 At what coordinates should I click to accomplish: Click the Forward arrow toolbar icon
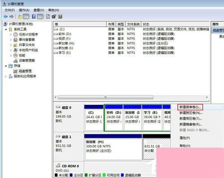click(x=12, y=17)
